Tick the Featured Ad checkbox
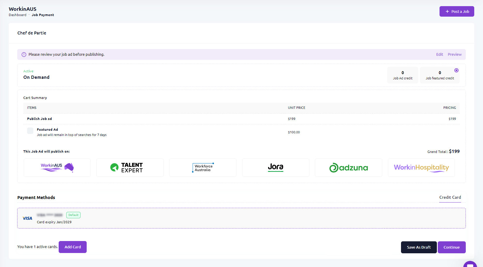The height and width of the screenshot is (267, 483). pos(30,131)
